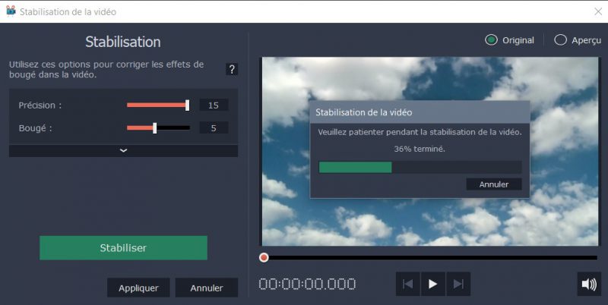This screenshot has height=305, width=608.
Task: Click the "Bougé :" label
Action: click(x=35, y=128)
